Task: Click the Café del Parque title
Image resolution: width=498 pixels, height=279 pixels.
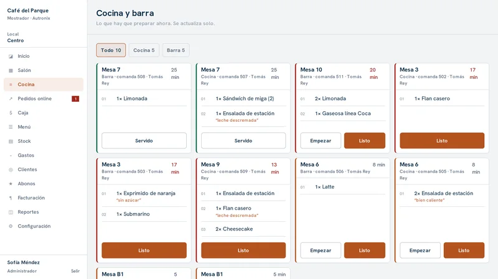Action: tap(28, 11)
